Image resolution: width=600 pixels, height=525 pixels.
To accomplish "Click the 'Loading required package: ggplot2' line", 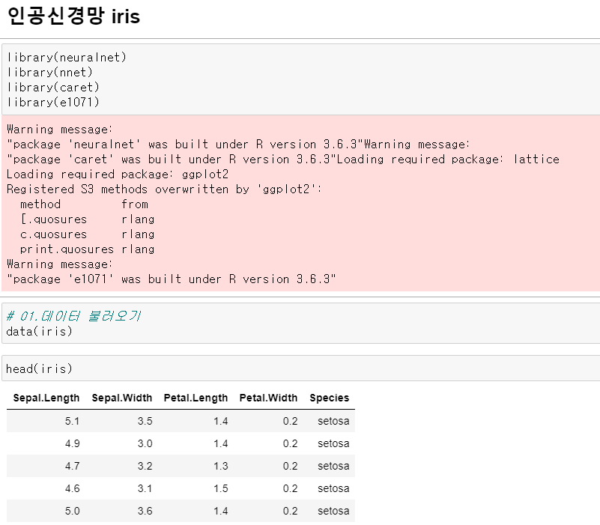I will [118, 175].
